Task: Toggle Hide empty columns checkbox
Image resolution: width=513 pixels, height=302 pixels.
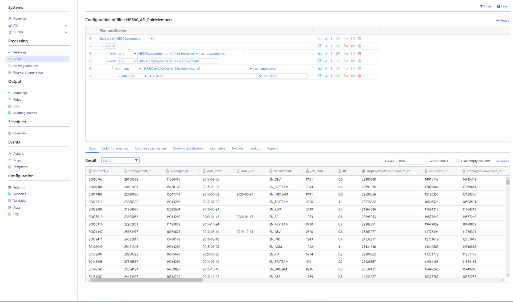Action: [x=458, y=161]
